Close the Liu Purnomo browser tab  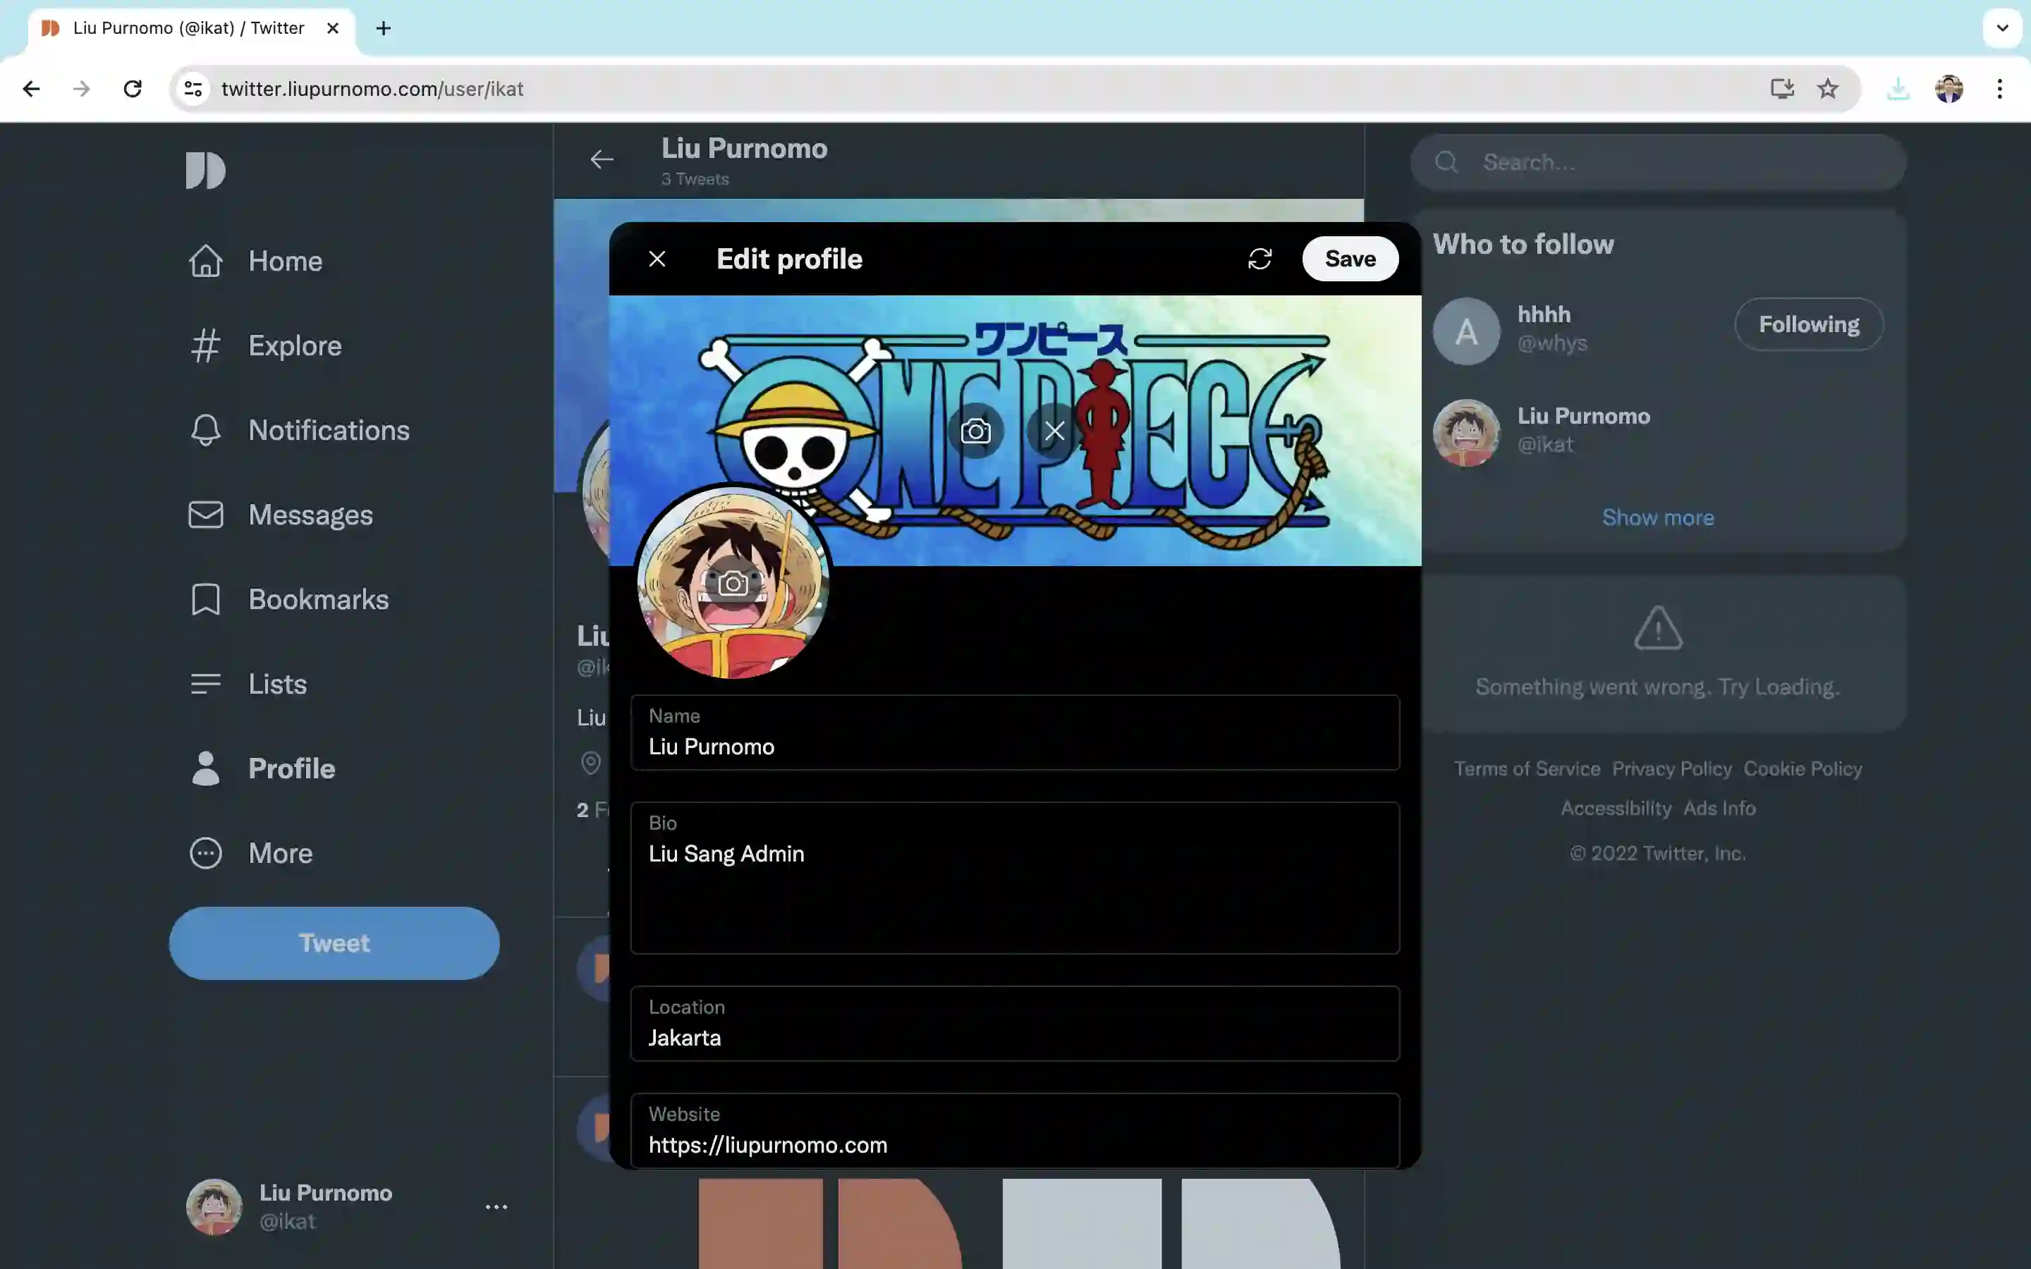(x=332, y=28)
